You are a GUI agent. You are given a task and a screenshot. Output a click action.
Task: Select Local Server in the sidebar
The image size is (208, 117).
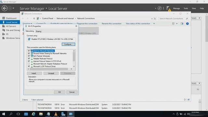(x=10, y=22)
